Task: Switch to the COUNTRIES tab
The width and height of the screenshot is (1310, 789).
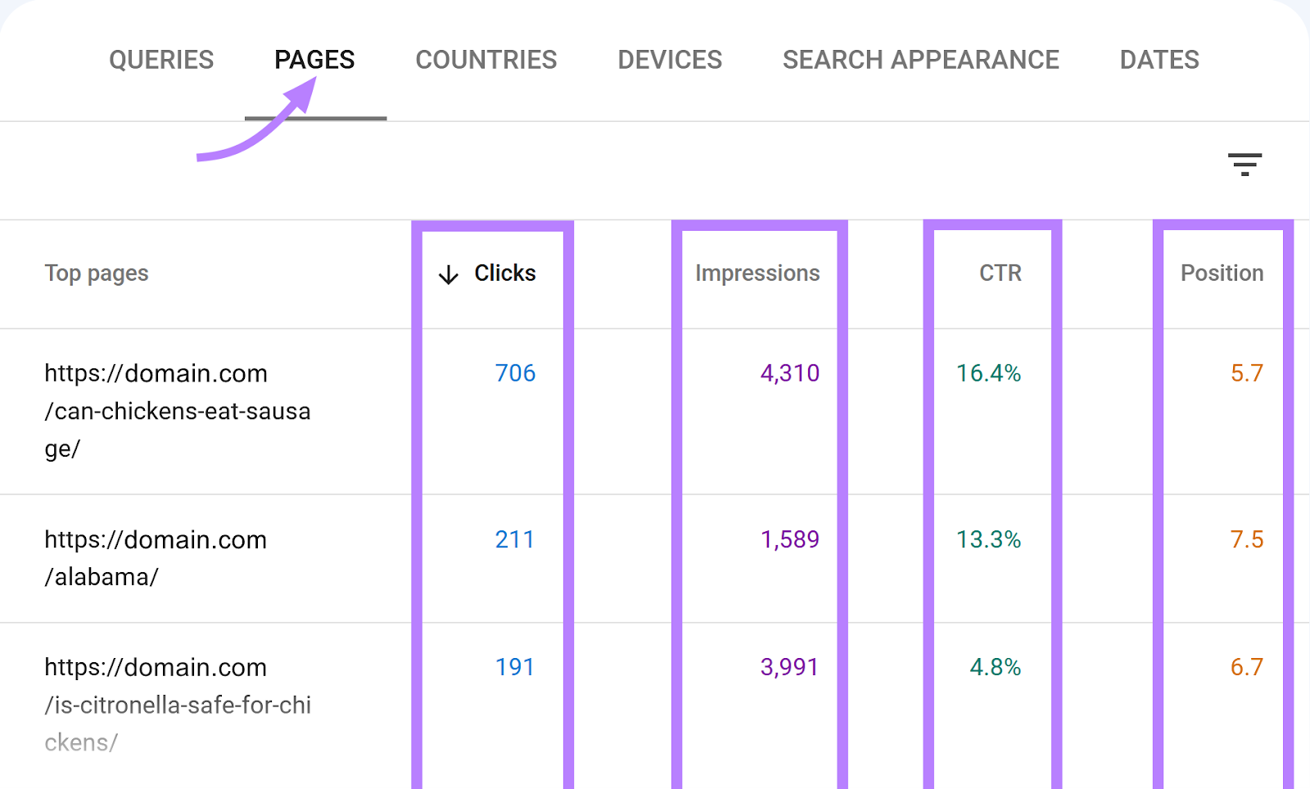Action: (486, 59)
